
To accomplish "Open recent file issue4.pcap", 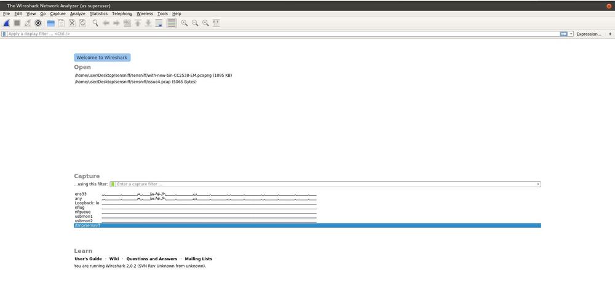I will (135, 82).
